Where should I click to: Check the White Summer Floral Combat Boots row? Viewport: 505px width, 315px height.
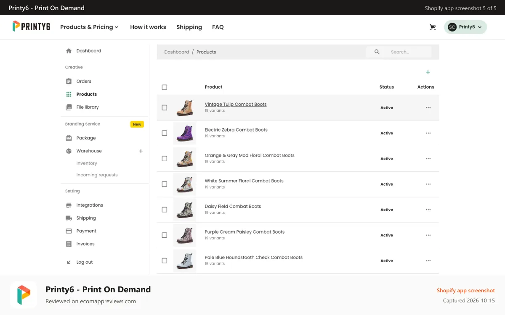[x=165, y=184]
